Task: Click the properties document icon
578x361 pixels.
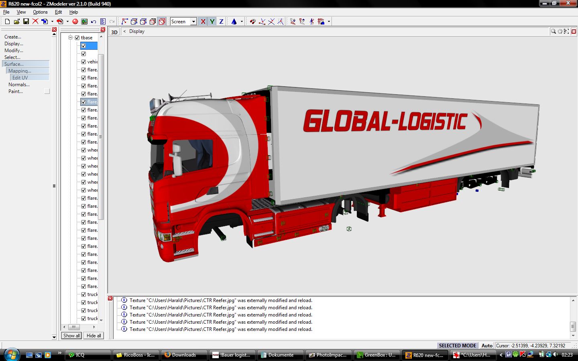Action: point(103,21)
